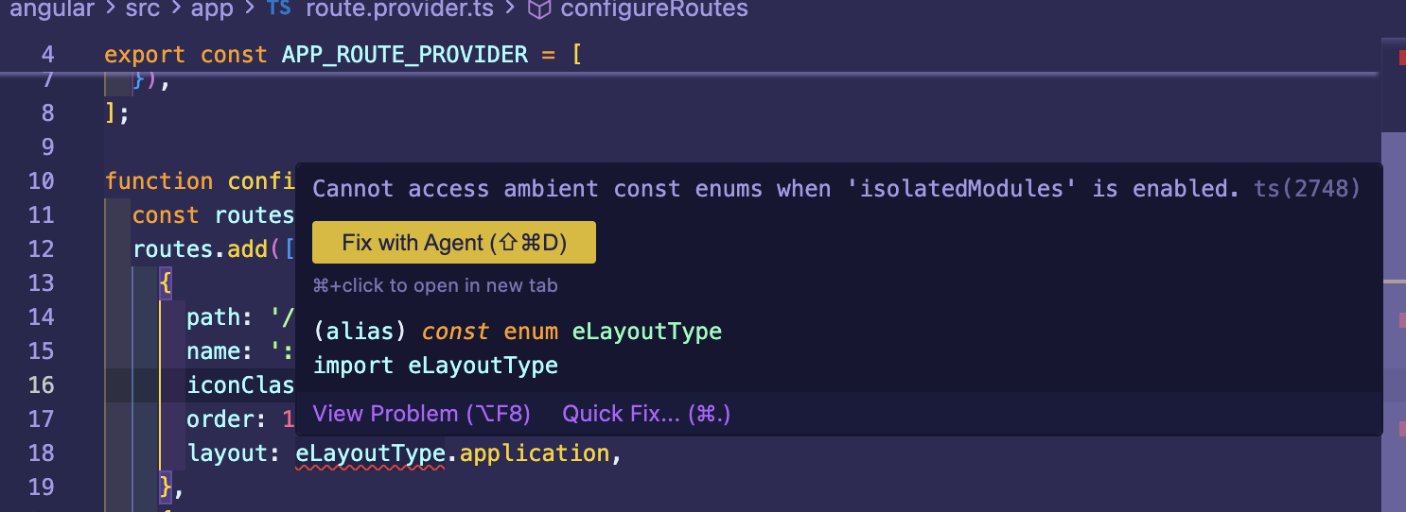Viewport: 1406px width, 512px height.
Task: Expand the app breadcrumb folder
Action: 212,9
